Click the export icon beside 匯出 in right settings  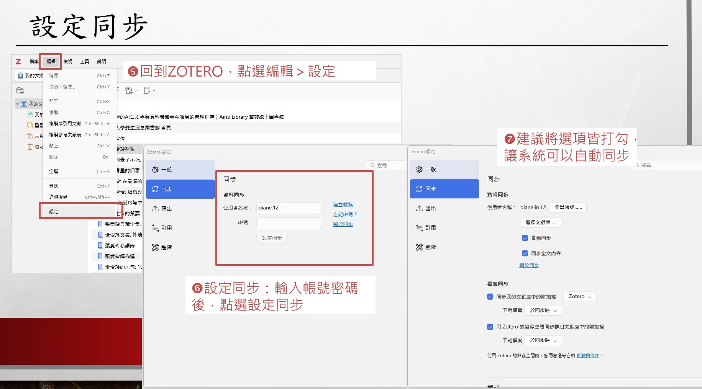419,208
